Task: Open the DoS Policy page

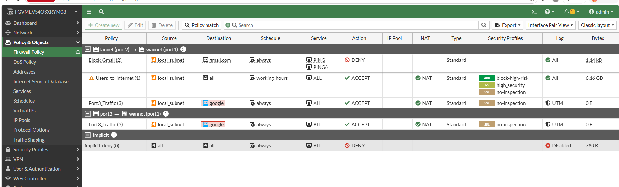Action: (25, 62)
